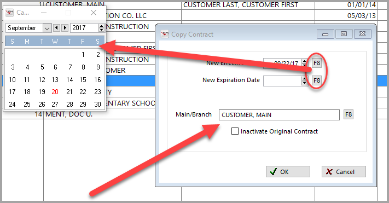The image size is (389, 203).
Task: Go to previous month in calendar
Action: 56,27
